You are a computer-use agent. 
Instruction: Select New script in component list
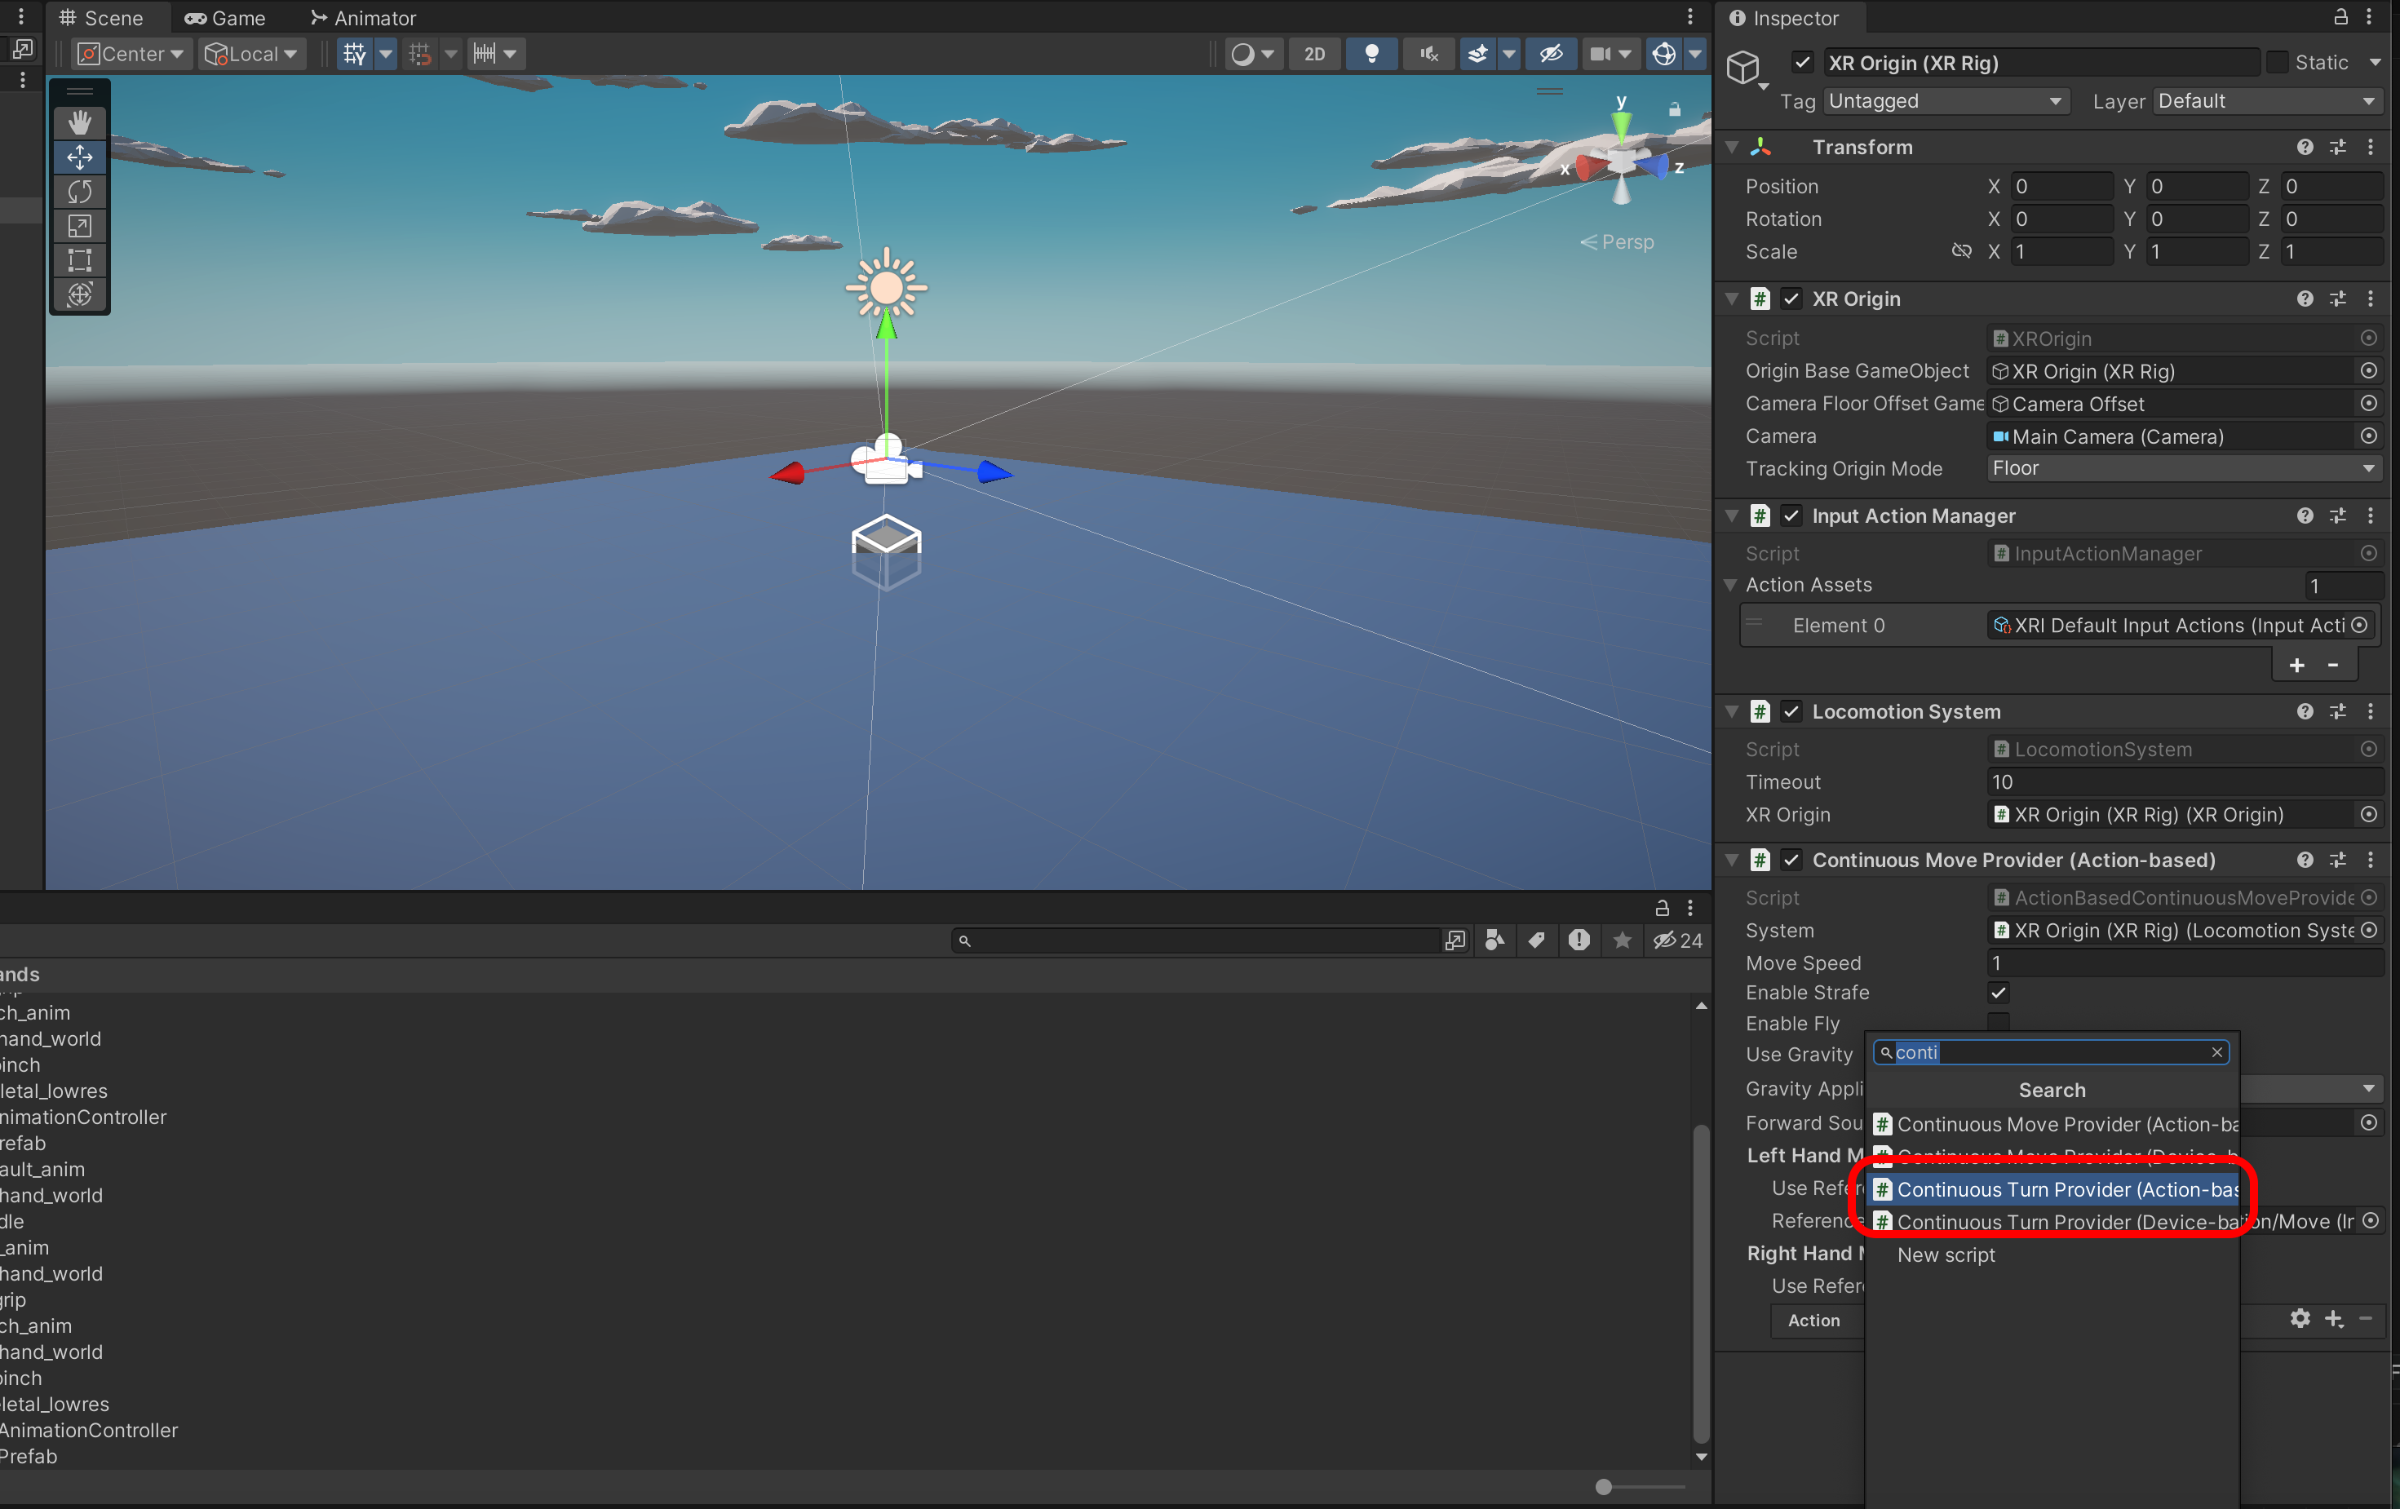coord(1946,1255)
